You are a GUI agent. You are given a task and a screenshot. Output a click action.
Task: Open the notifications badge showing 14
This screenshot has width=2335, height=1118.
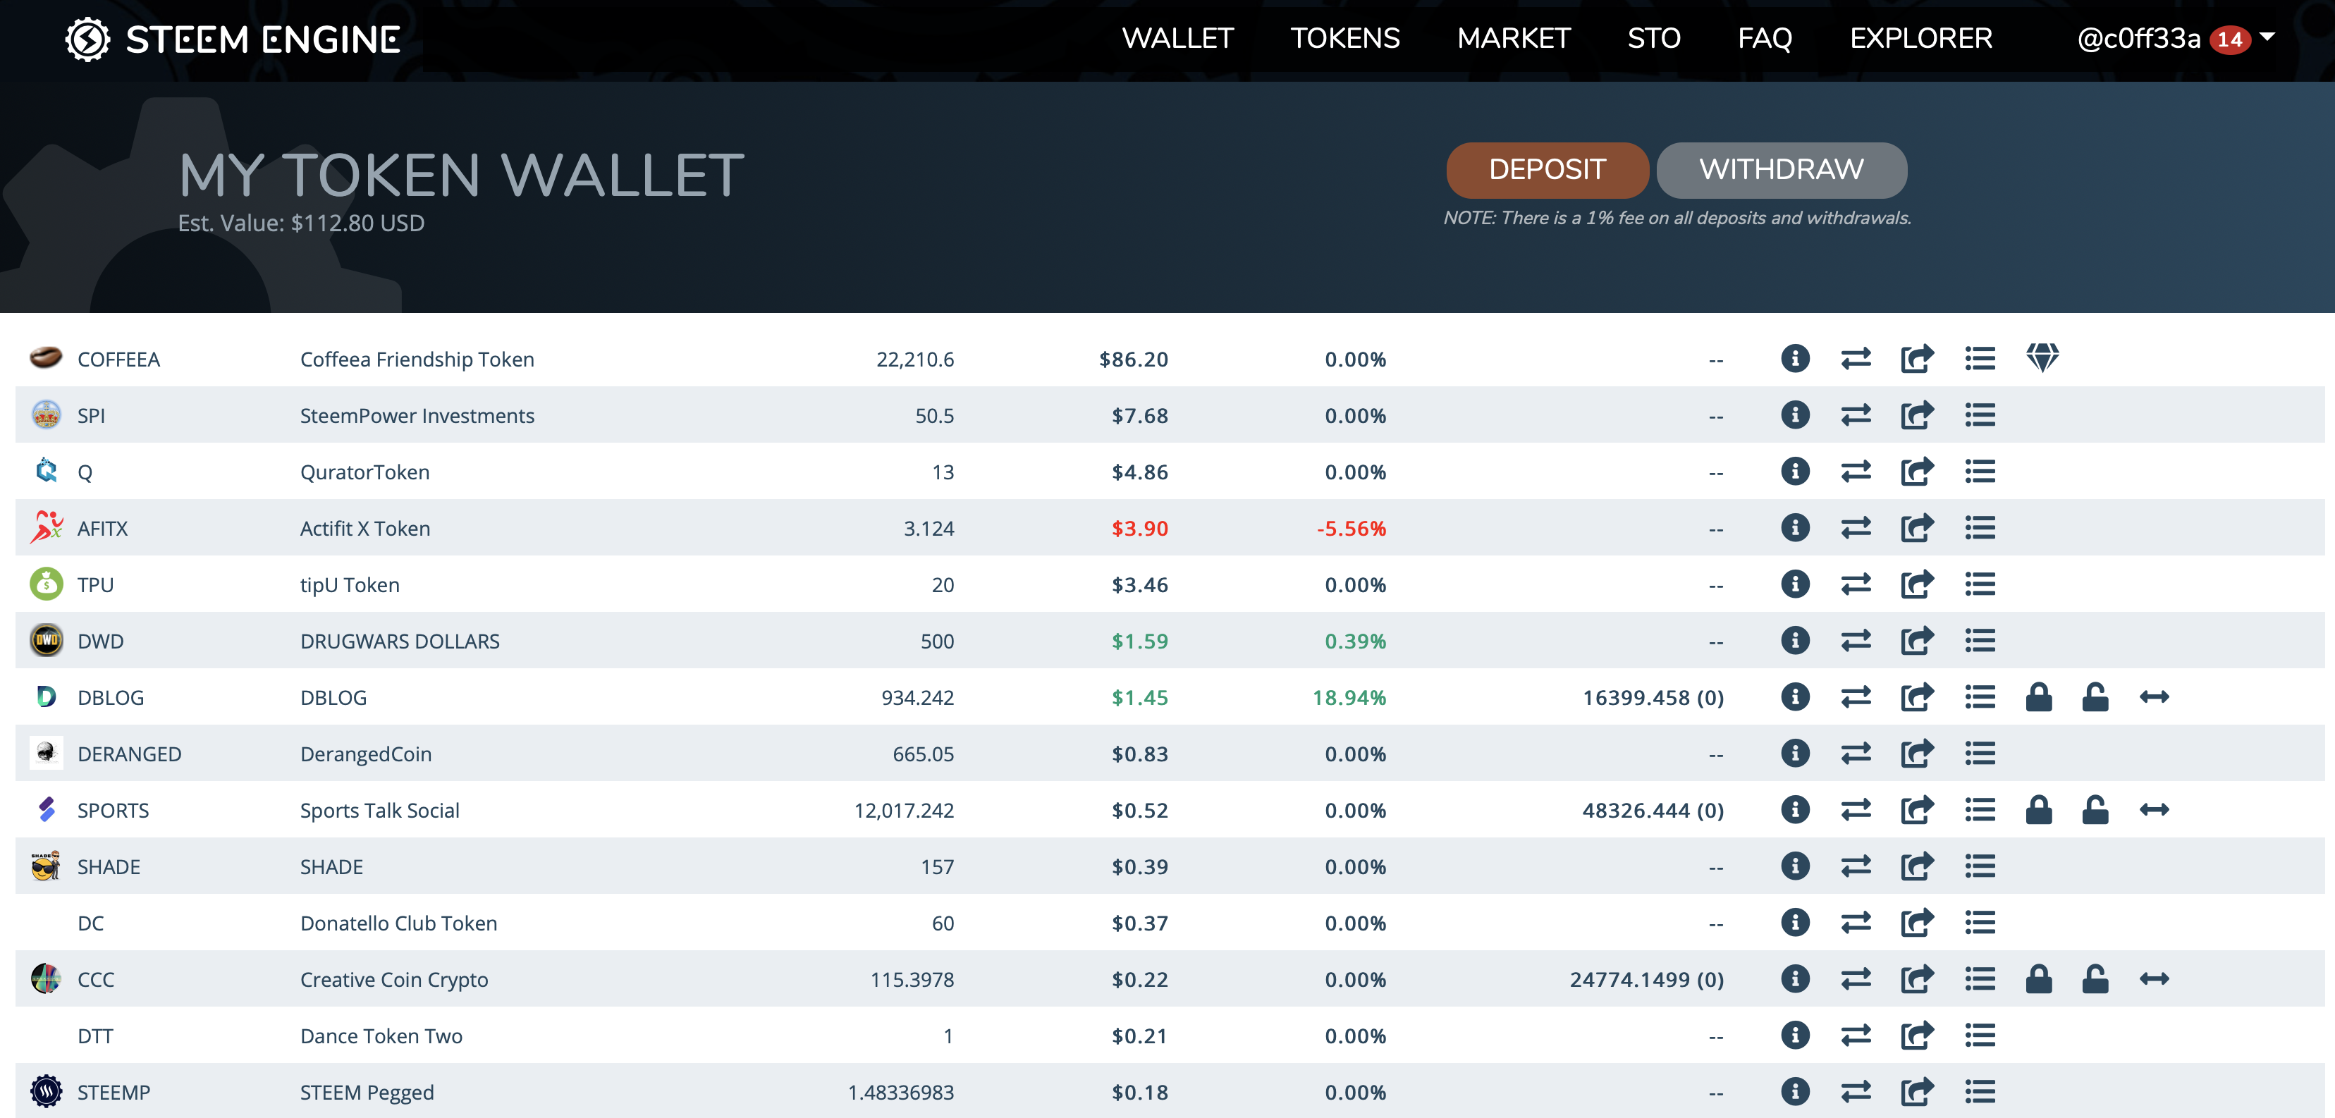[2229, 39]
